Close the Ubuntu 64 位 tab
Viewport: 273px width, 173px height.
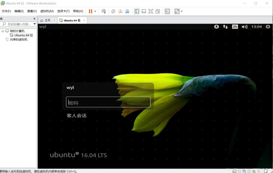[84, 20]
